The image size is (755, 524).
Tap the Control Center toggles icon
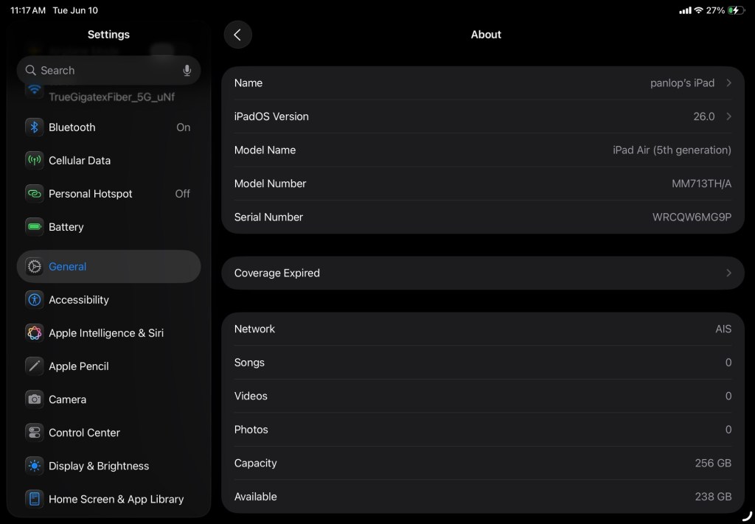tap(34, 433)
